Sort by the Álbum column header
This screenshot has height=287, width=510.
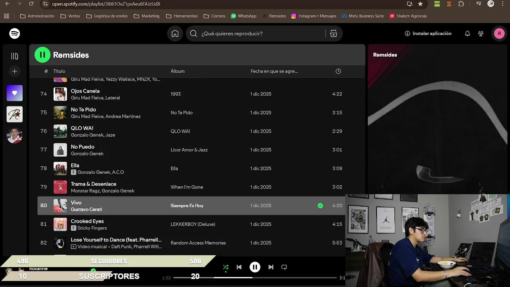[178, 71]
